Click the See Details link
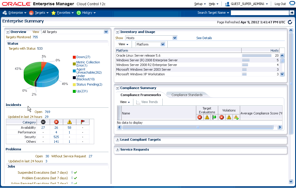Screen dimensions: 296x188 coord(204,38)
